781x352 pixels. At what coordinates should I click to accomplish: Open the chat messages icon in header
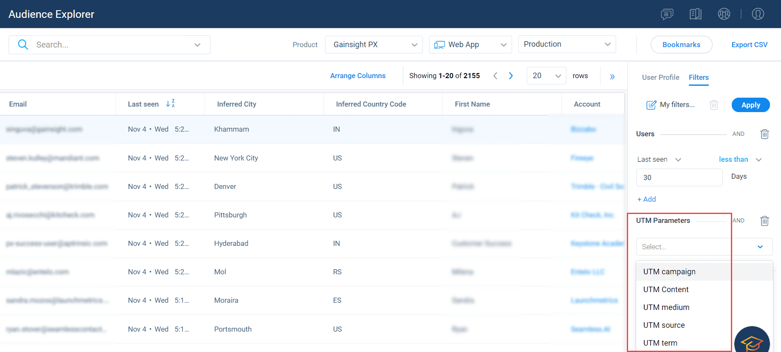[x=667, y=14]
